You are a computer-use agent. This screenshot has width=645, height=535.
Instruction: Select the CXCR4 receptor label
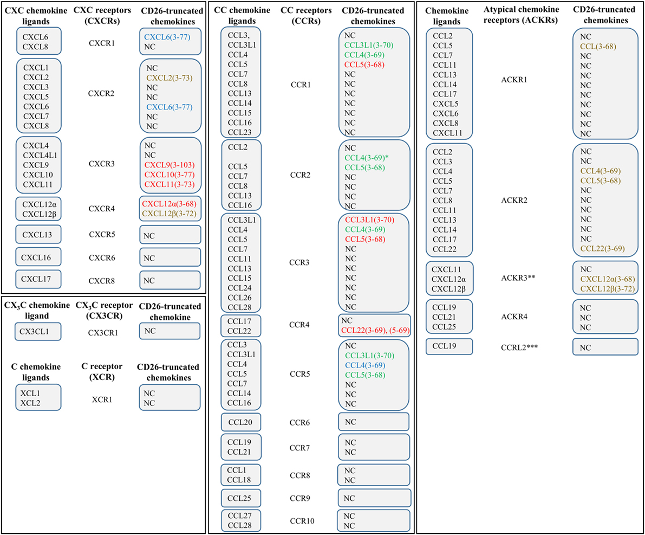(102, 209)
